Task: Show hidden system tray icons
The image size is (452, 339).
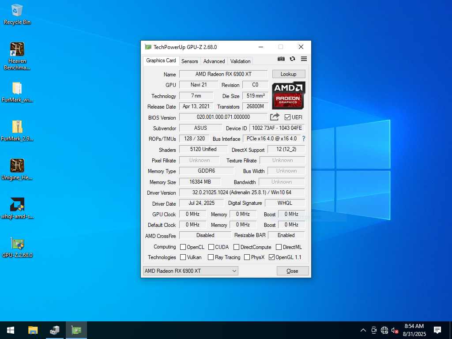Action: pos(363,330)
